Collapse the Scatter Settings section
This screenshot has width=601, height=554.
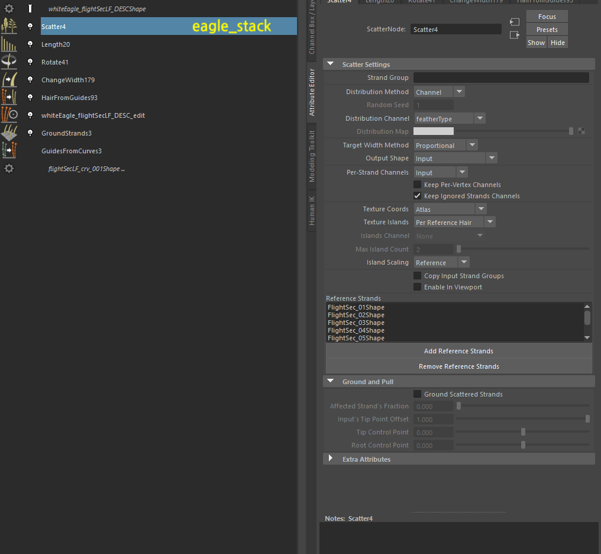pos(331,64)
